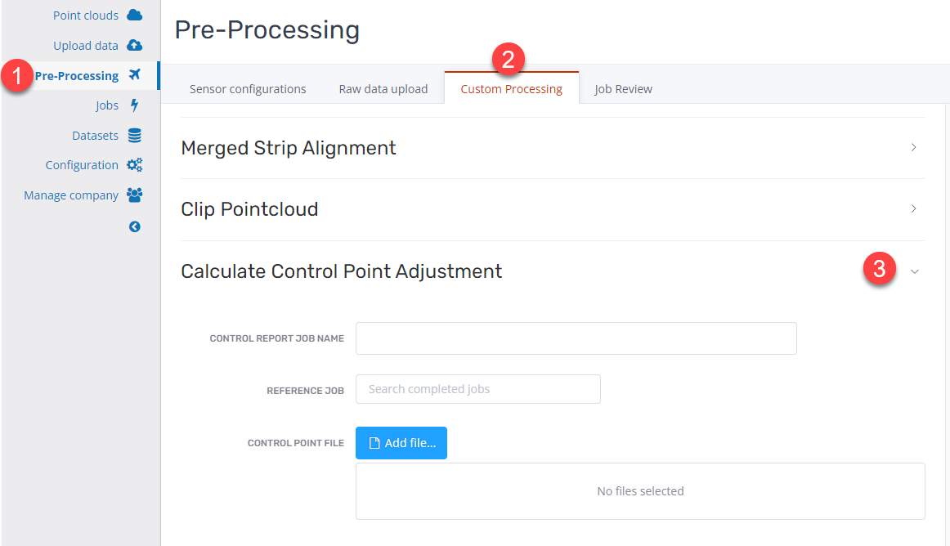Select the Point clouds cloud icon
This screenshot has width=950, height=546.
134,14
